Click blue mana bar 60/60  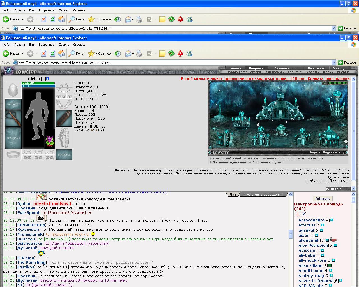[38, 86]
